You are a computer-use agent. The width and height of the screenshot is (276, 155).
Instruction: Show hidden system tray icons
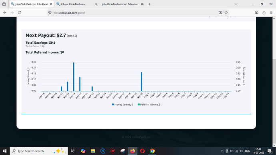222,151
